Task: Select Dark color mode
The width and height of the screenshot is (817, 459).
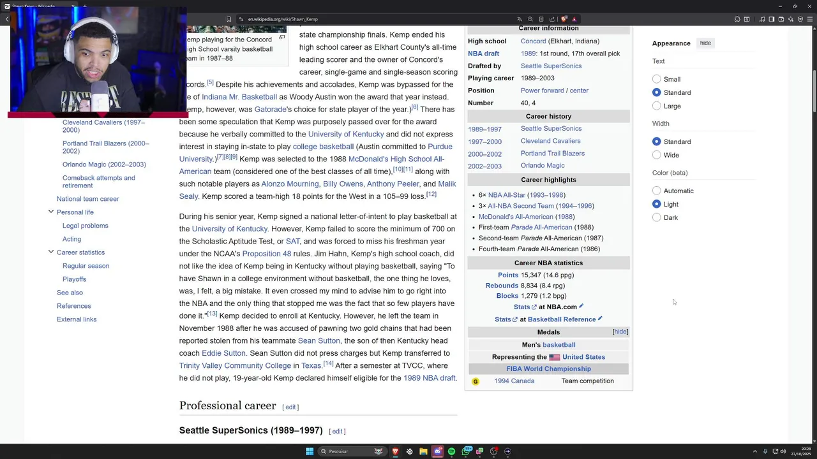Action: (x=656, y=217)
